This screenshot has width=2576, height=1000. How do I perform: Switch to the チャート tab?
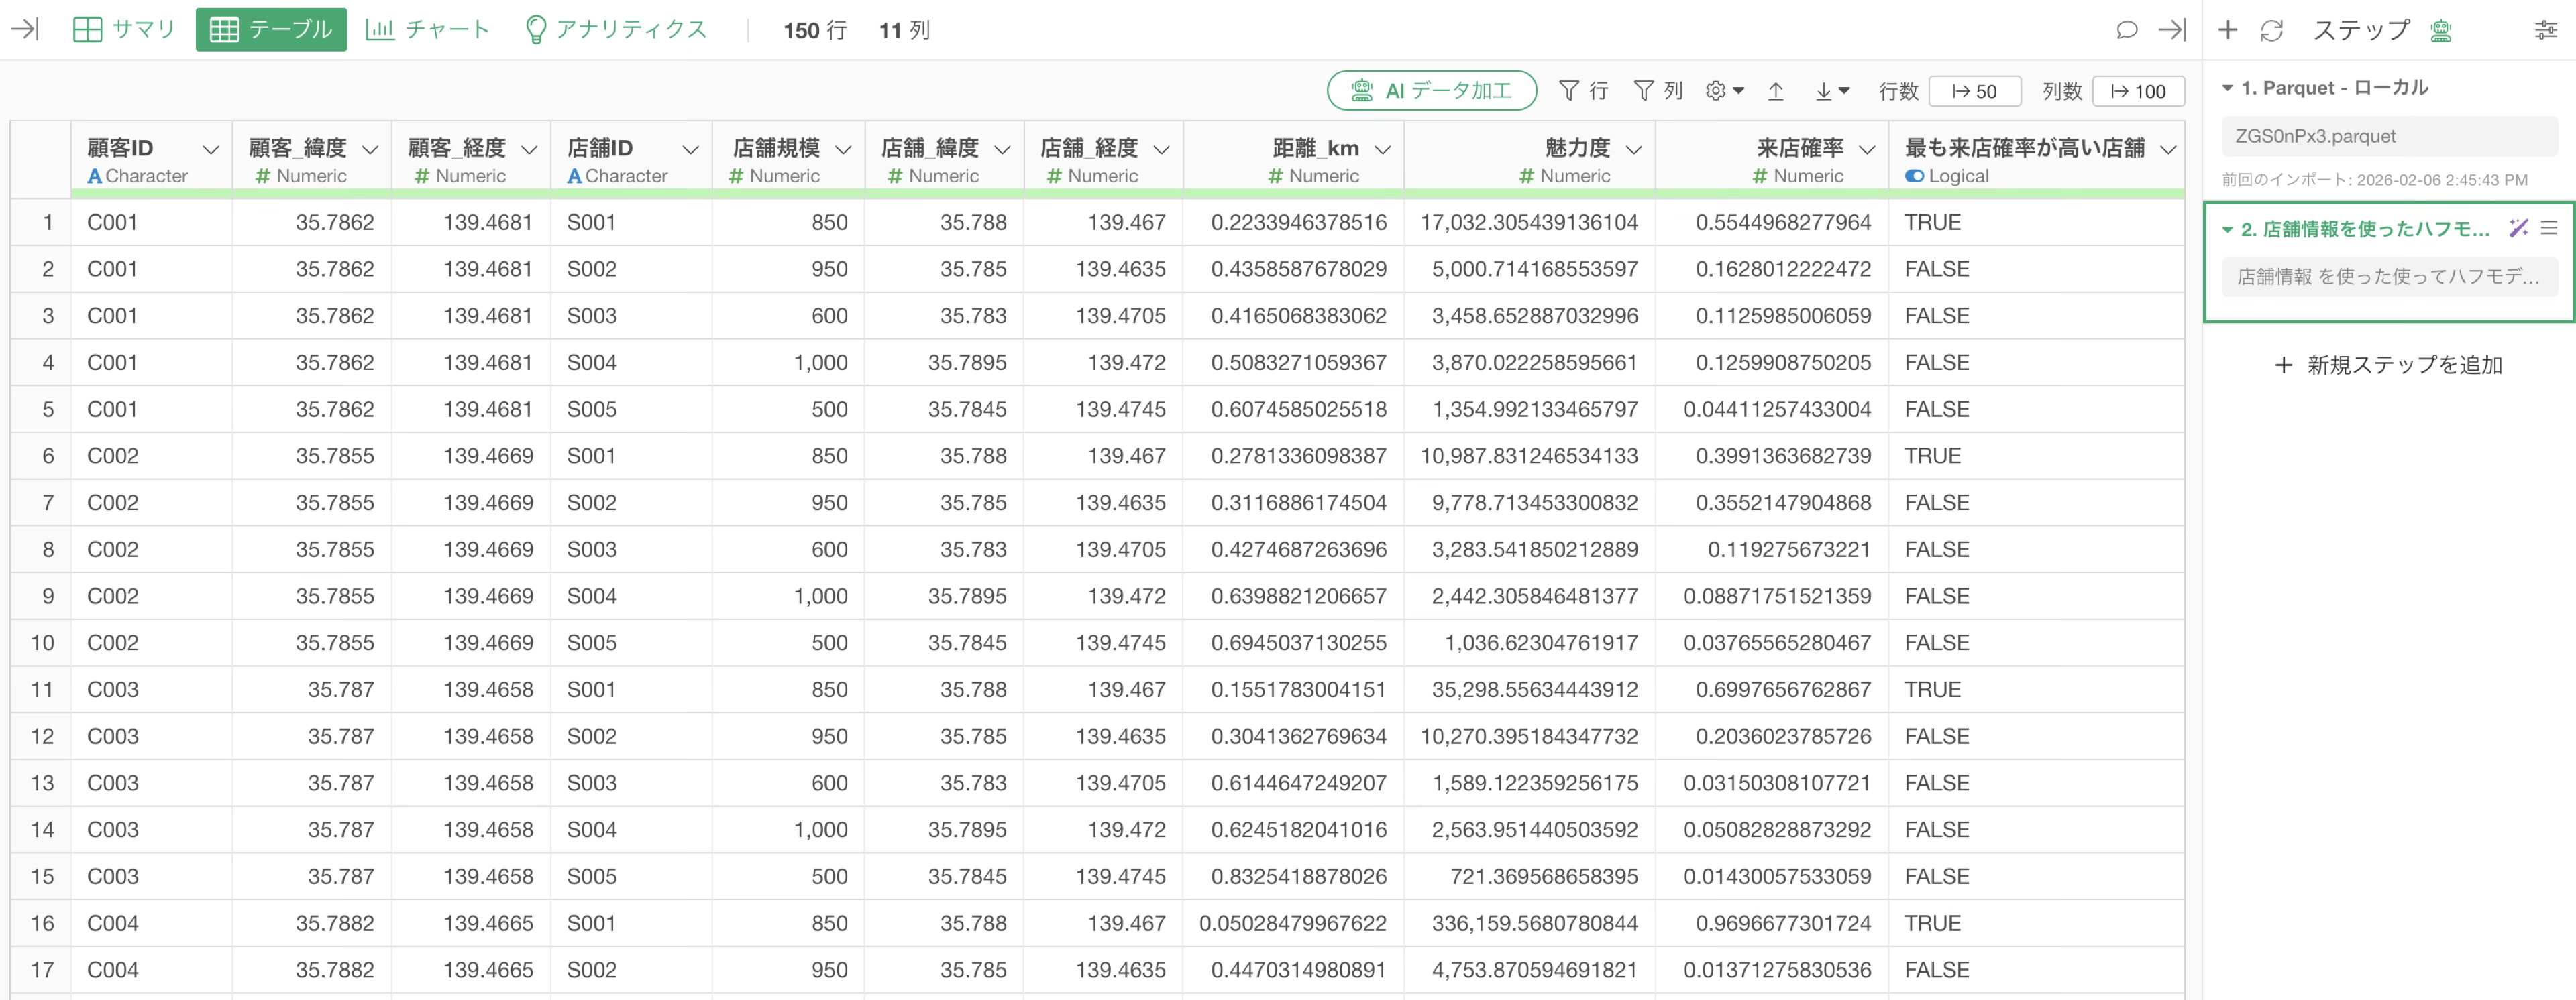coord(427,30)
